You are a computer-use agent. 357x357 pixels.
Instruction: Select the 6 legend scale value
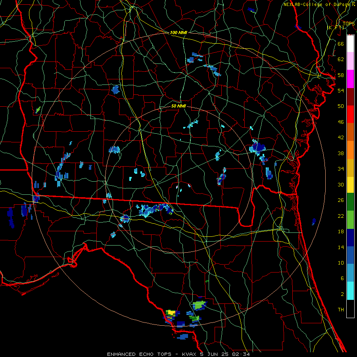(x=342, y=278)
